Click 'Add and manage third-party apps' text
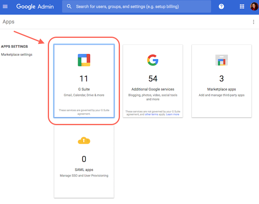The width and height of the screenshot is (259, 204). pos(222,95)
